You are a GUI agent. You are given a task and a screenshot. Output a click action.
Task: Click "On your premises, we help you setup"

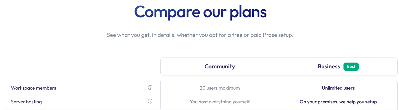pos(338,102)
